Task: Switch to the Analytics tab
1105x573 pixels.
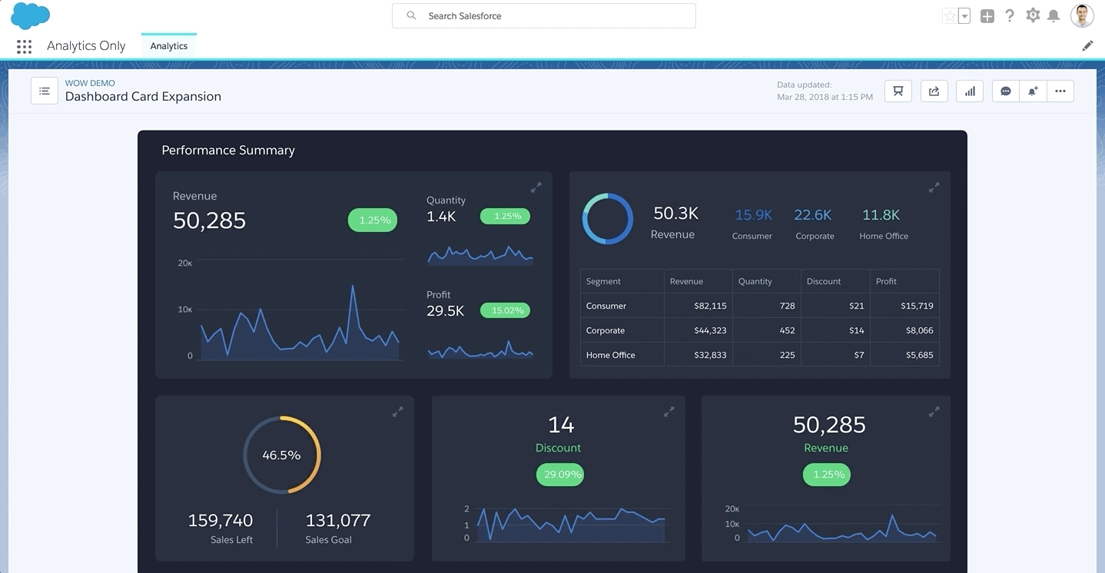Action: pos(169,46)
